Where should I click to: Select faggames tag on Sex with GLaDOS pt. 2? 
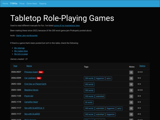111,108
